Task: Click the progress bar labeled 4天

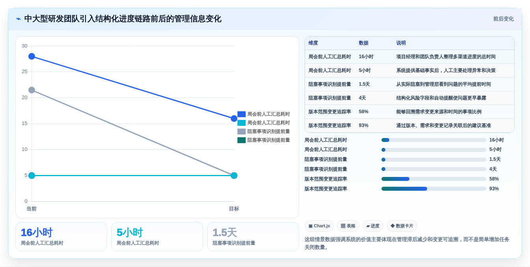Action: coord(434,169)
